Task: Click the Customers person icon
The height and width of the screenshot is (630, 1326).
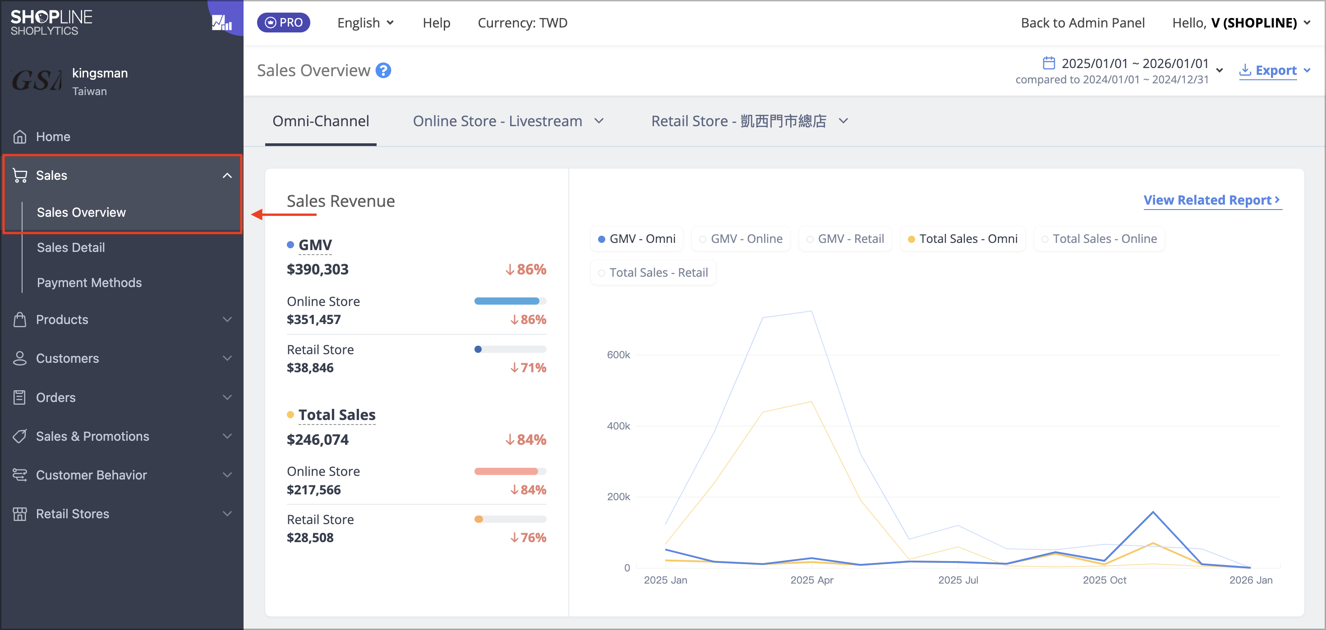Action: tap(19, 358)
